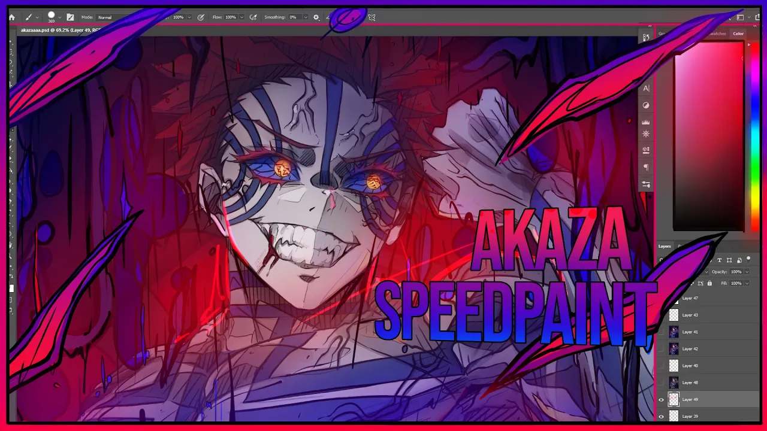This screenshot has height=431, width=767.
Task: Select Layer 49 in Layers panel
Action: 708,399
